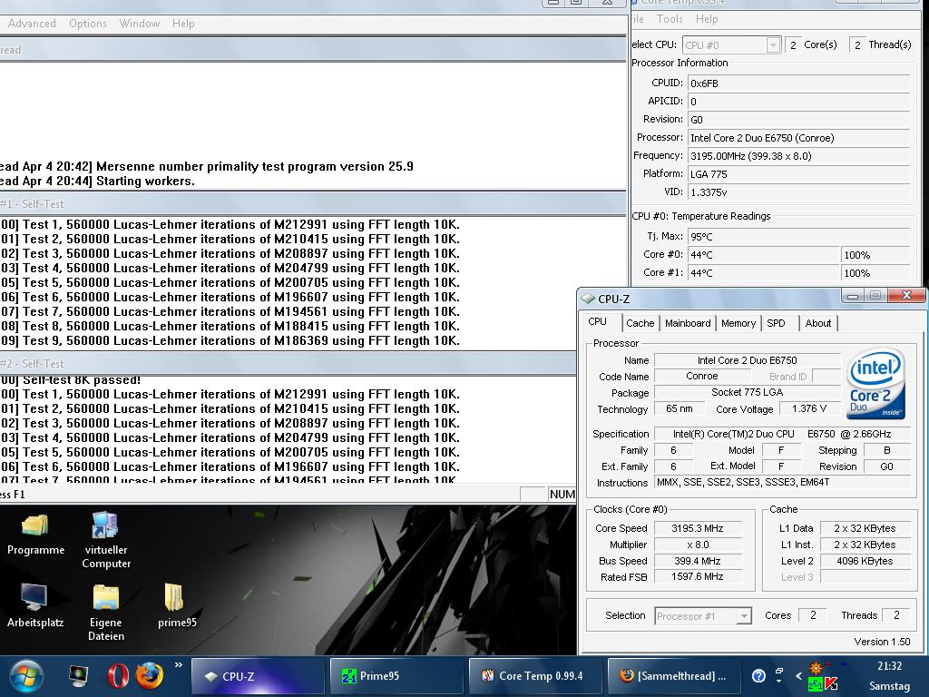Click the 'Starting workers.' log line

click(x=98, y=182)
